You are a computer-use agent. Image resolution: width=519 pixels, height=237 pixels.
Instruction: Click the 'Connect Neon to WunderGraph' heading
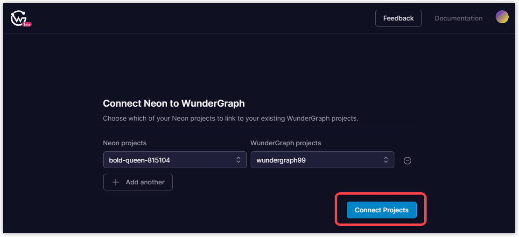tap(174, 103)
